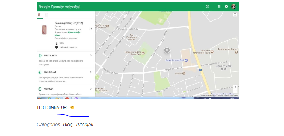Click the ПУСТИ ЗВУК play-sound icon

40,56
